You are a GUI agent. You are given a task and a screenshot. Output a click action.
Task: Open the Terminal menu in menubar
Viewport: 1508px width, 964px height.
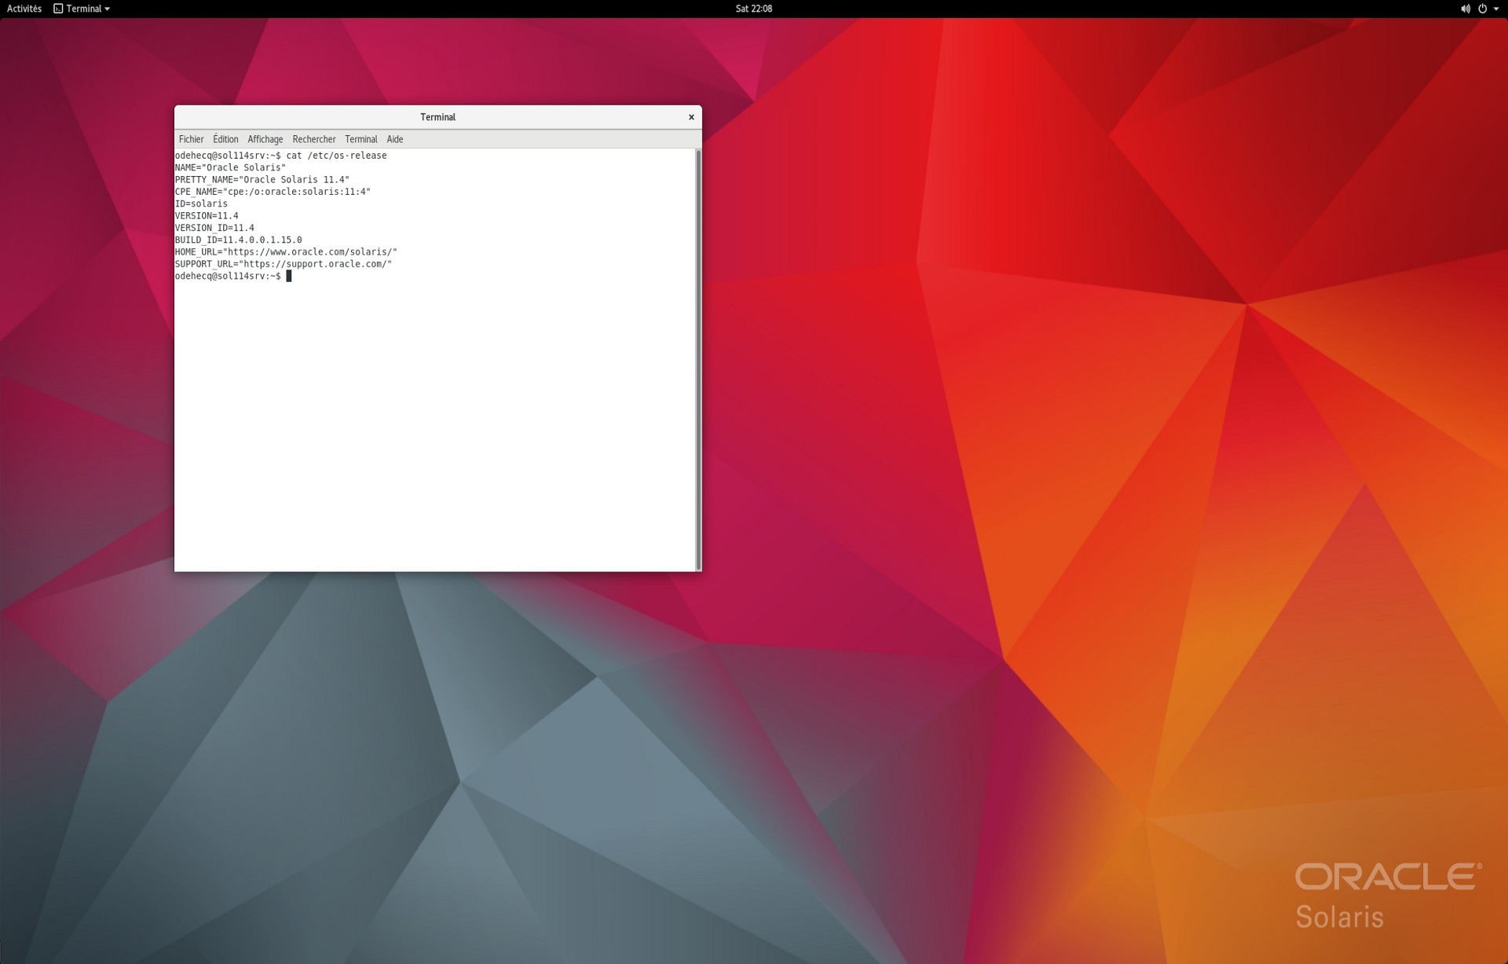361,139
